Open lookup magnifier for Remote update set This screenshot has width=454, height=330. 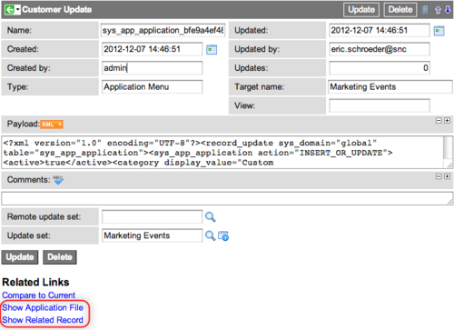211,217
